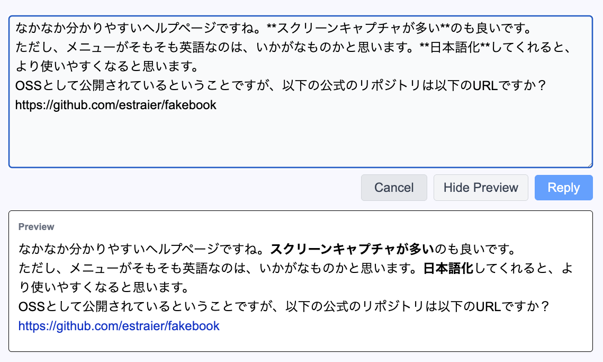This screenshot has height=362, width=603.
Task: Submit the comment with Reply
Action: click(563, 188)
